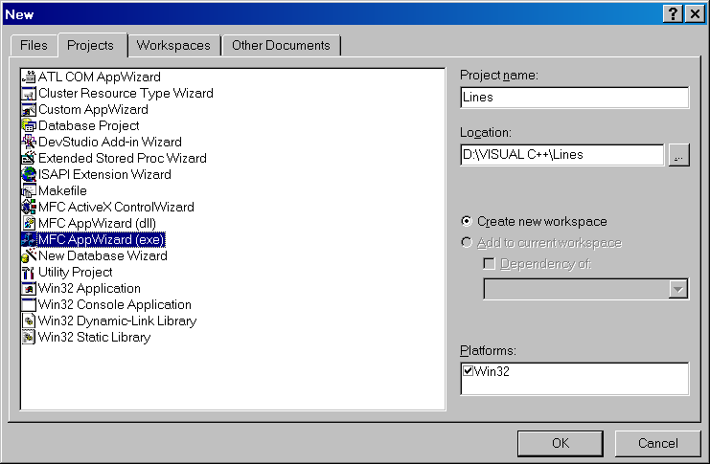Select the 'Cluster Resource Type Wizard' entry
710x464 pixels.
[x=126, y=93]
